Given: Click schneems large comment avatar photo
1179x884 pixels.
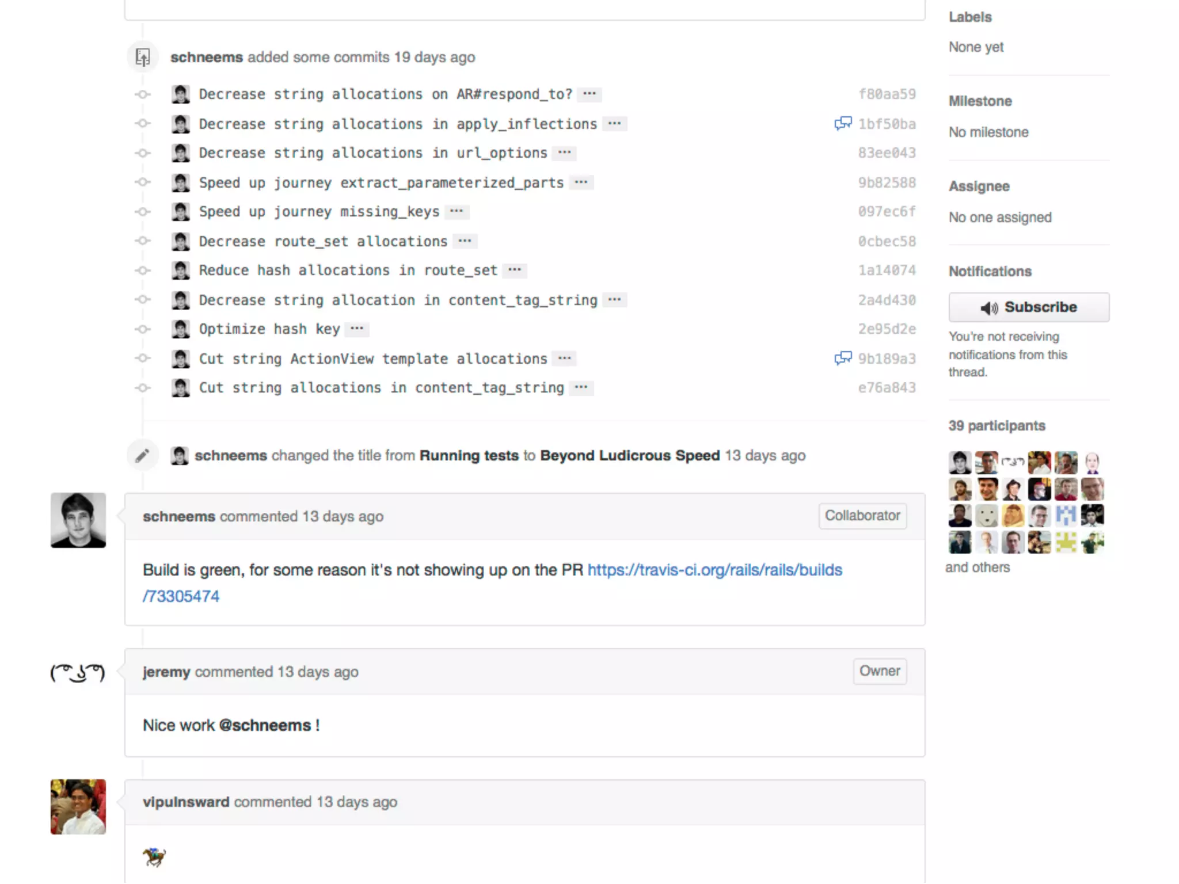Looking at the screenshot, I should 78,520.
